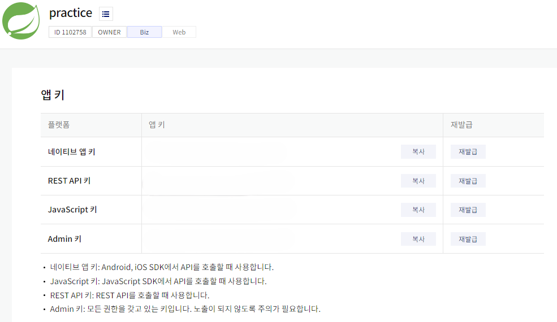Copy the JavaScript 키 value
This screenshot has width=557, height=322.
[x=418, y=210]
